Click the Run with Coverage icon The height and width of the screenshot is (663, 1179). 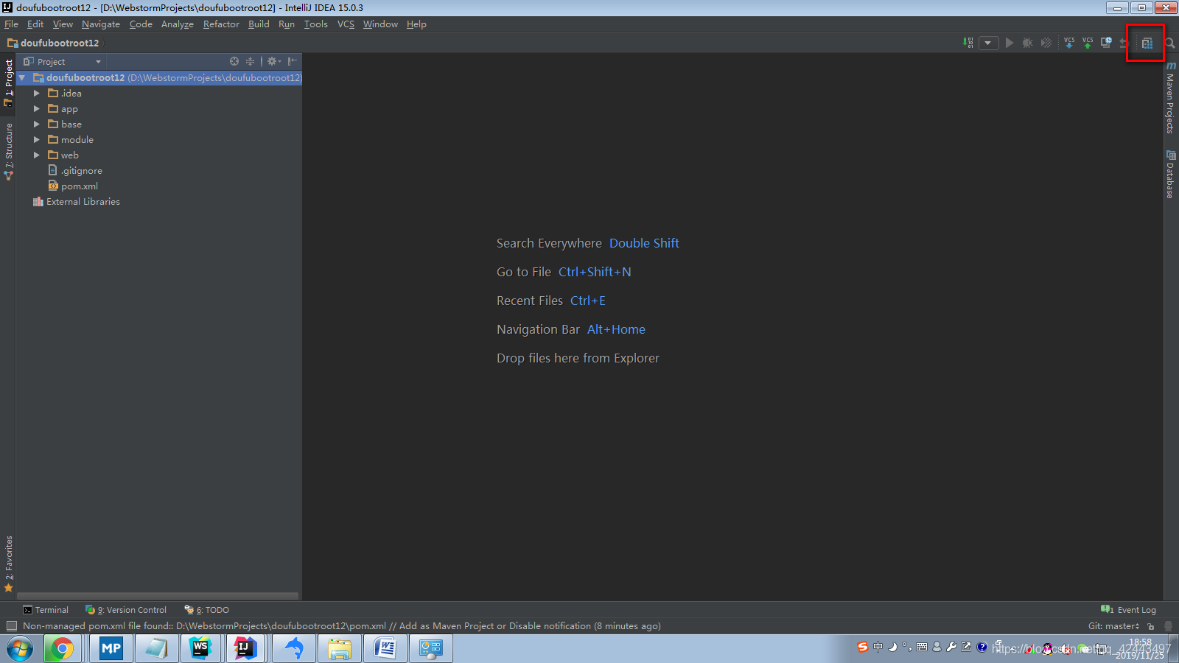(x=1046, y=43)
